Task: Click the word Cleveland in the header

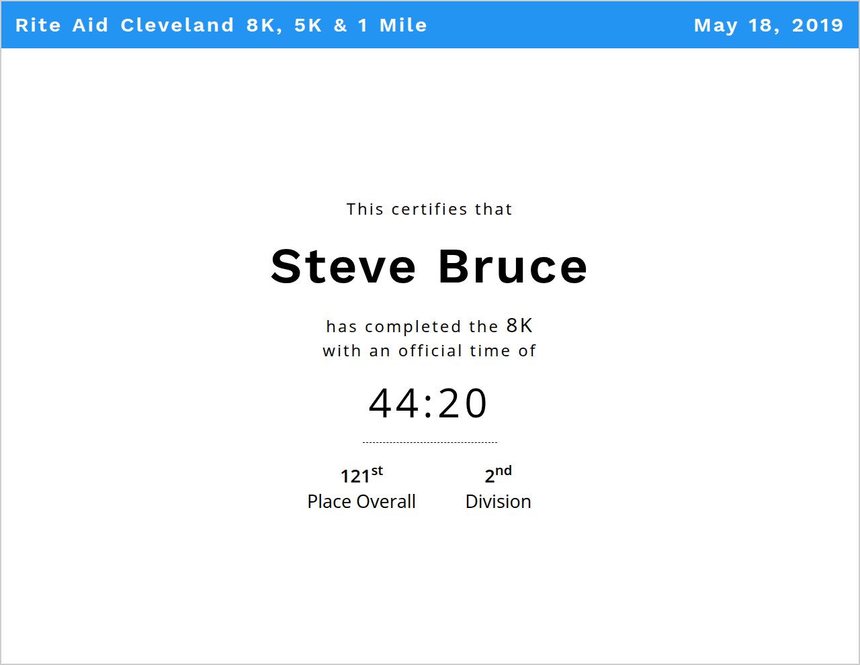Action: pyautogui.click(x=177, y=25)
